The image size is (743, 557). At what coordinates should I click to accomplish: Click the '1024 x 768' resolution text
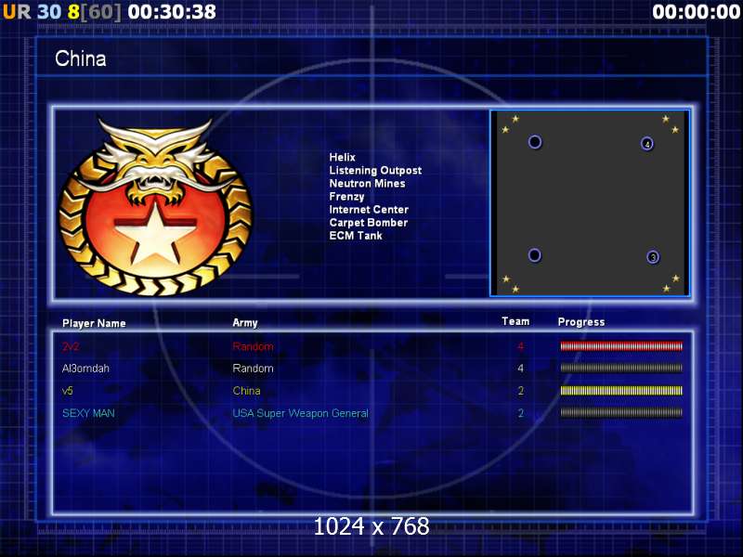pos(371,526)
